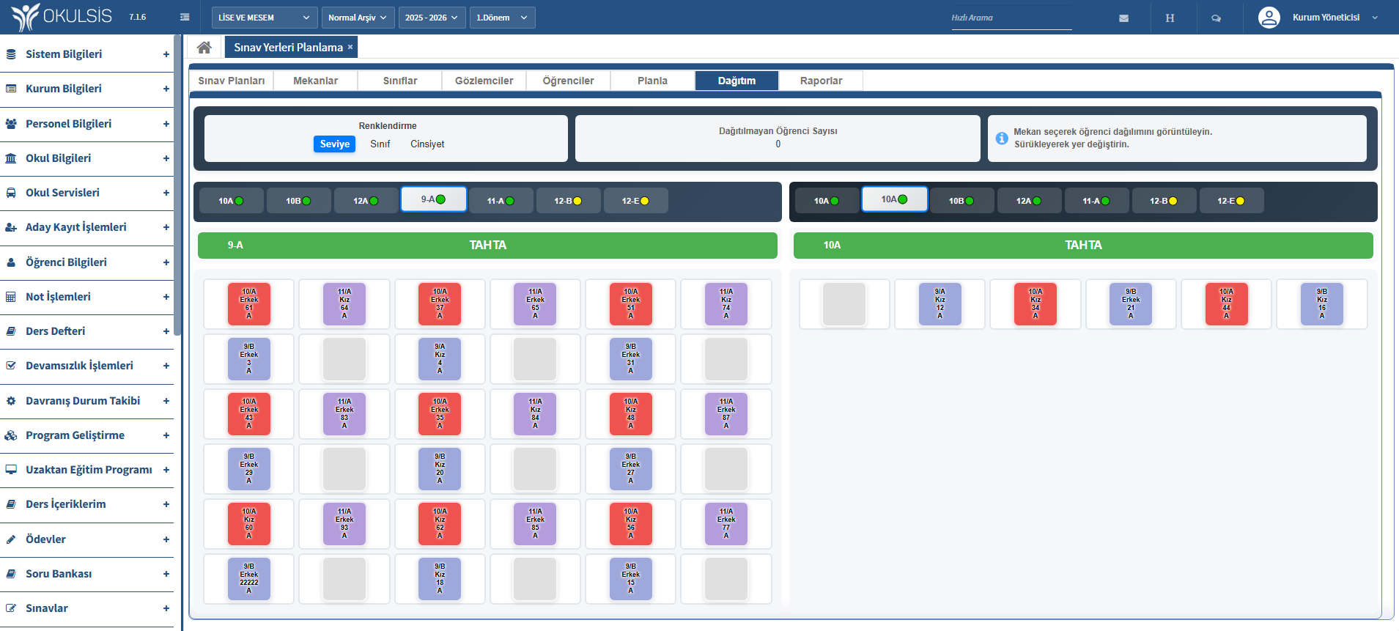The width and height of the screenshot is (1399, 631).
Task: Click the user profile avatar icon
Action: click(x=1269, y=18)
